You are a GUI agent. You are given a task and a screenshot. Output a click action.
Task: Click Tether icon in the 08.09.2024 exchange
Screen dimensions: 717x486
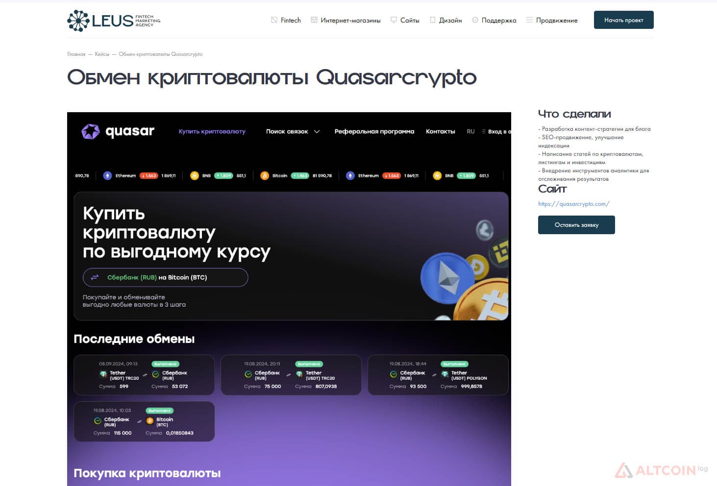[103, 374]
